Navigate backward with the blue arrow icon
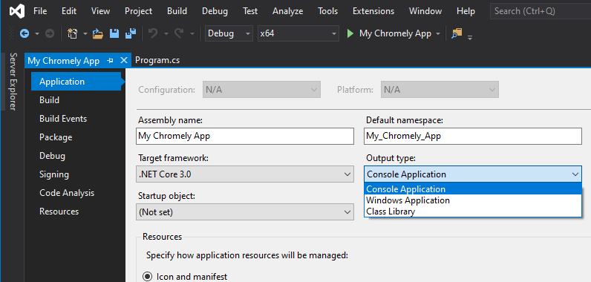 25,34
